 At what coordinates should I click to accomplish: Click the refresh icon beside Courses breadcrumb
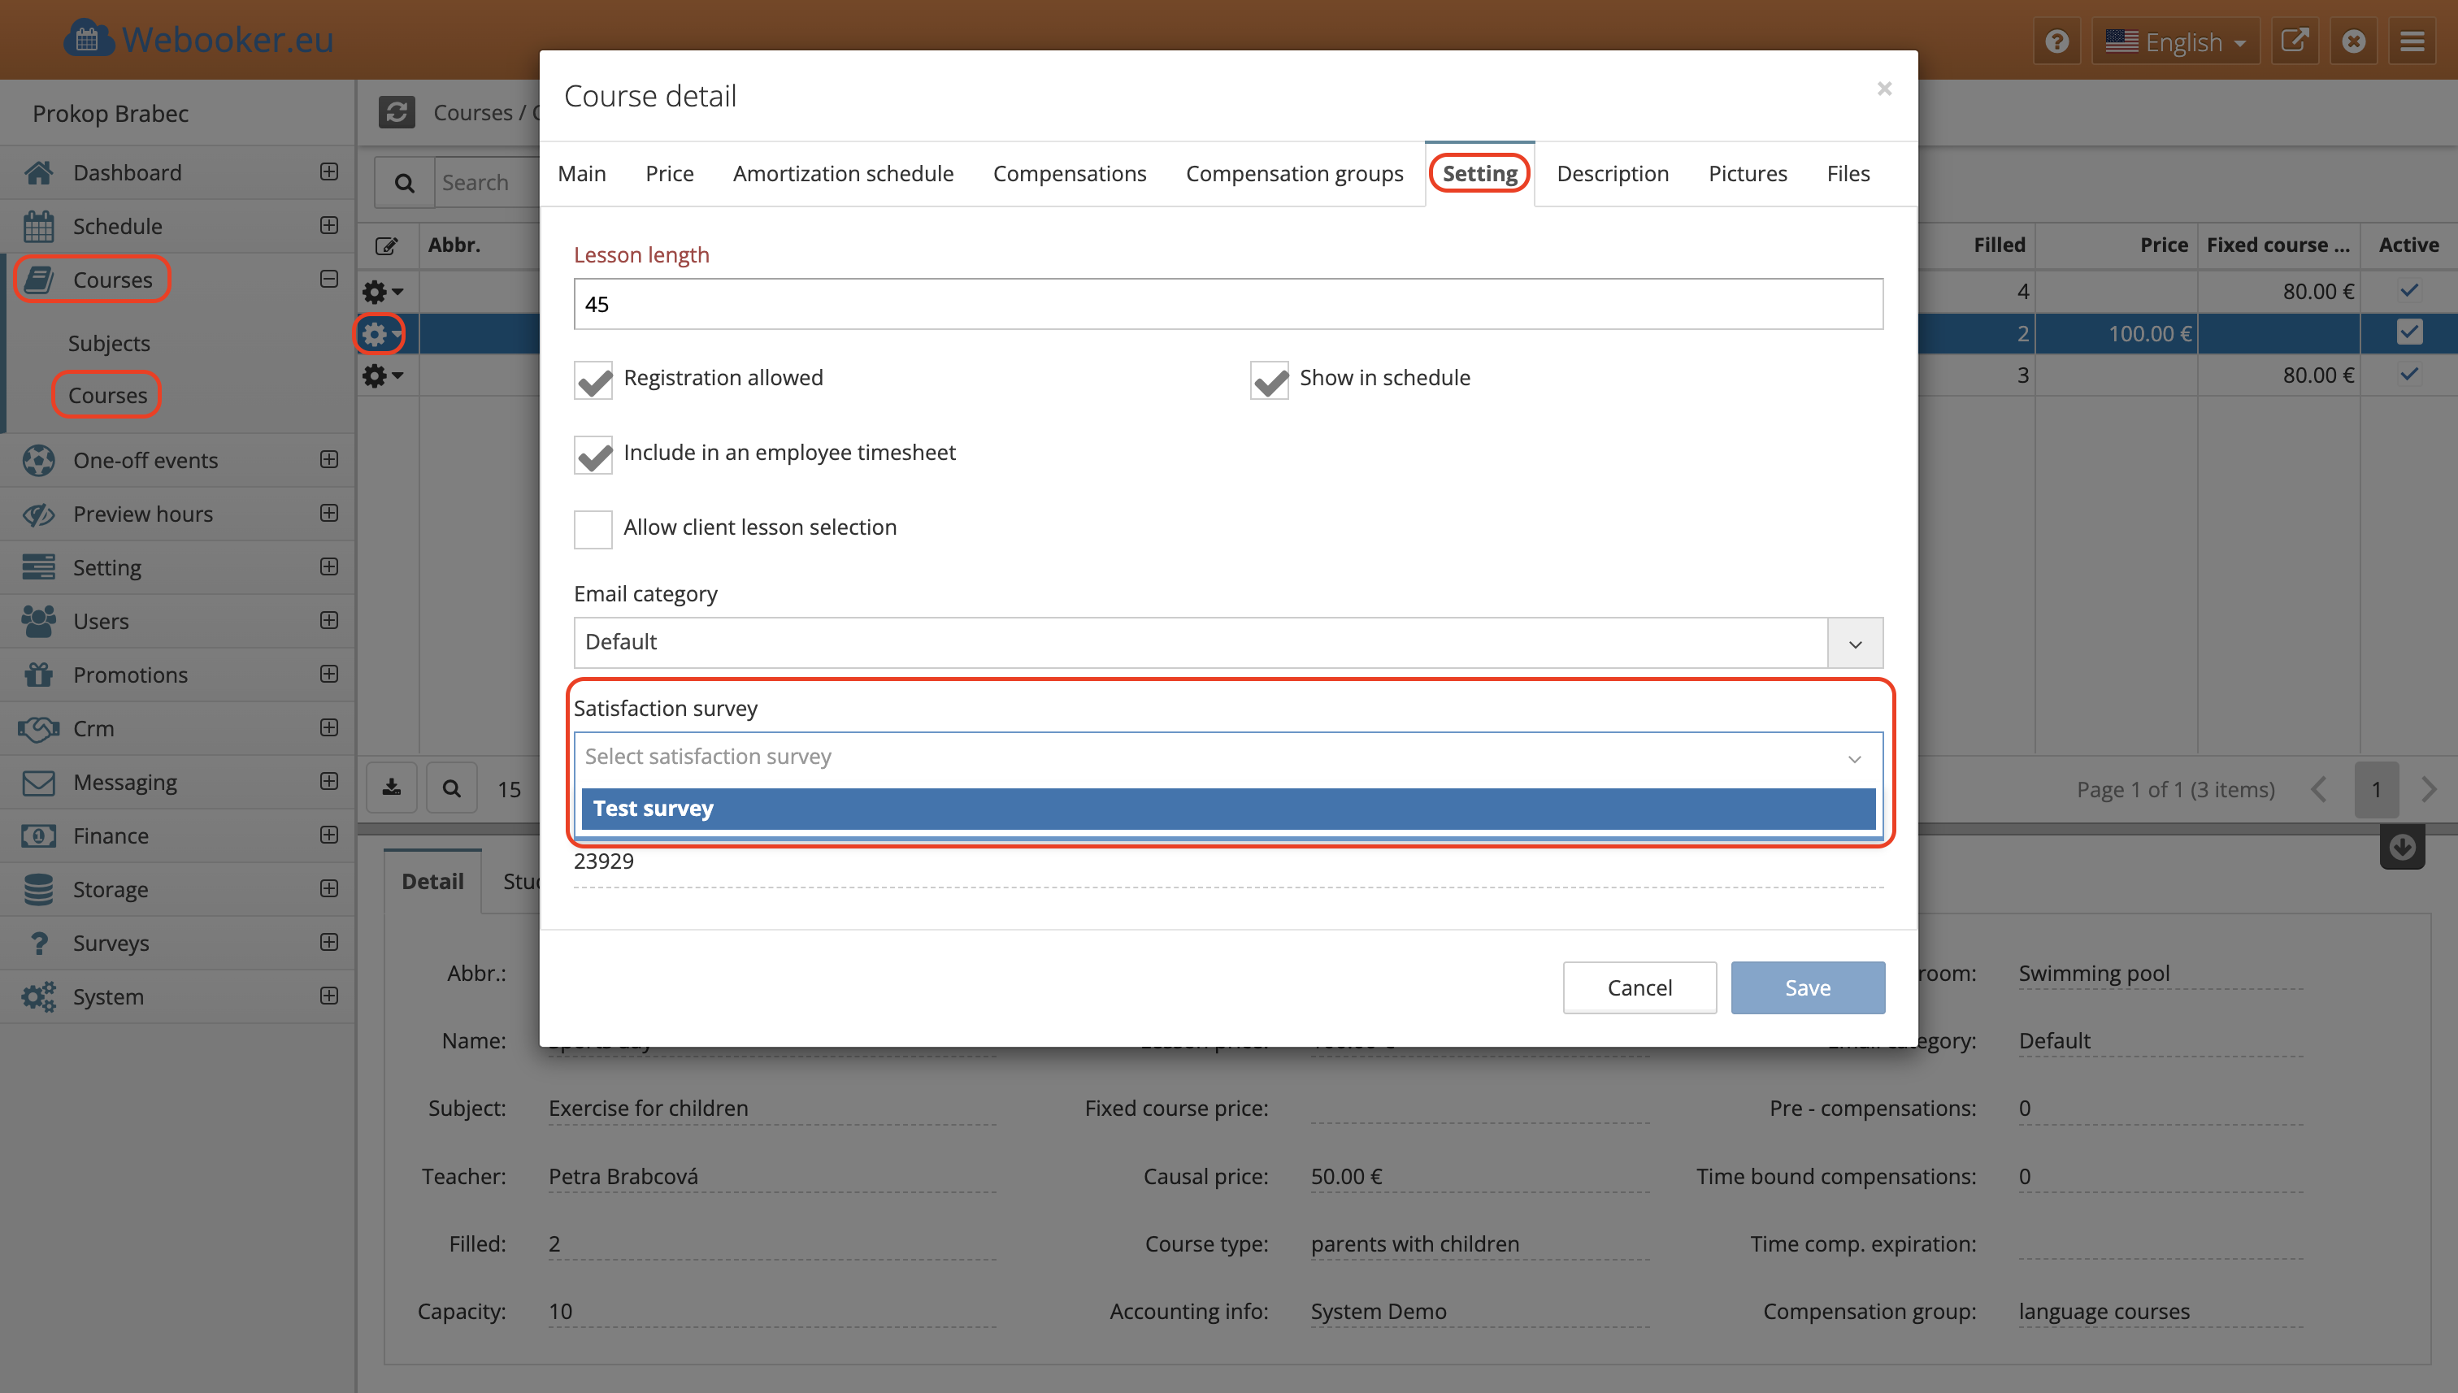[x=396, y=112]
